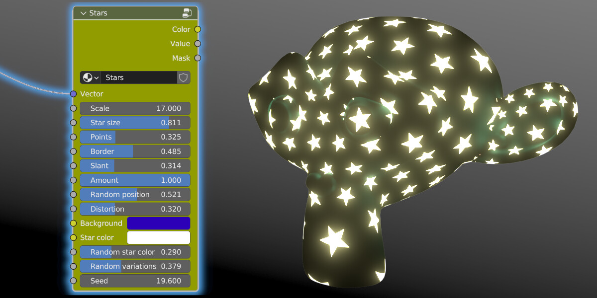Click the Points input socket

[74, 137]
